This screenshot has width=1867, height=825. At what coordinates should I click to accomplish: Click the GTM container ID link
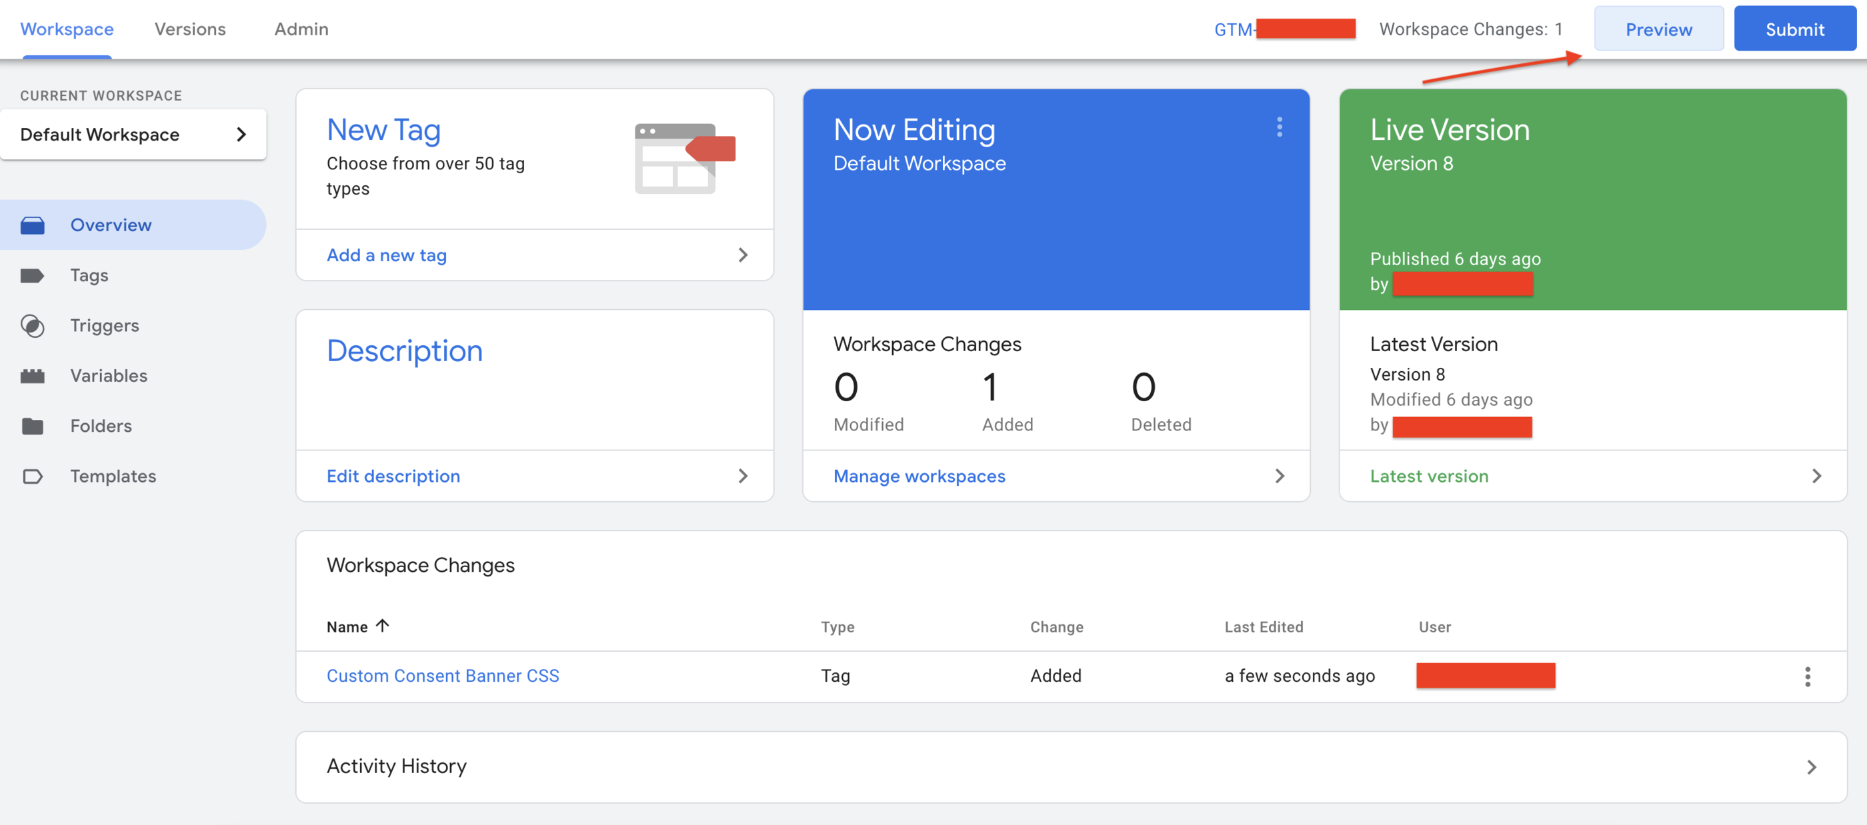[x=1284, y=29]
